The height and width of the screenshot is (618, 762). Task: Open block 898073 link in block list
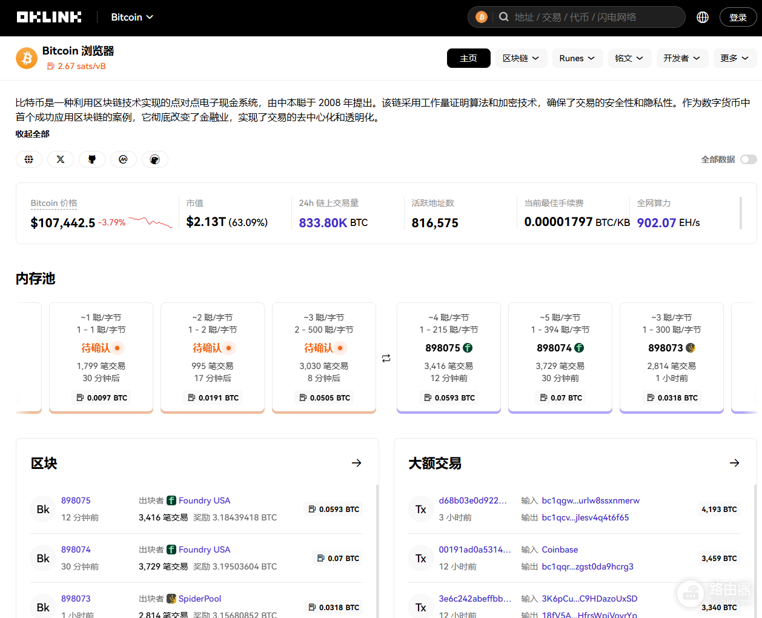pyautogui.click(x=76, y=599)
